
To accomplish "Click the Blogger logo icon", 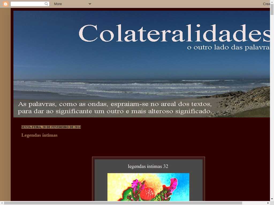I will coord(6,4).
